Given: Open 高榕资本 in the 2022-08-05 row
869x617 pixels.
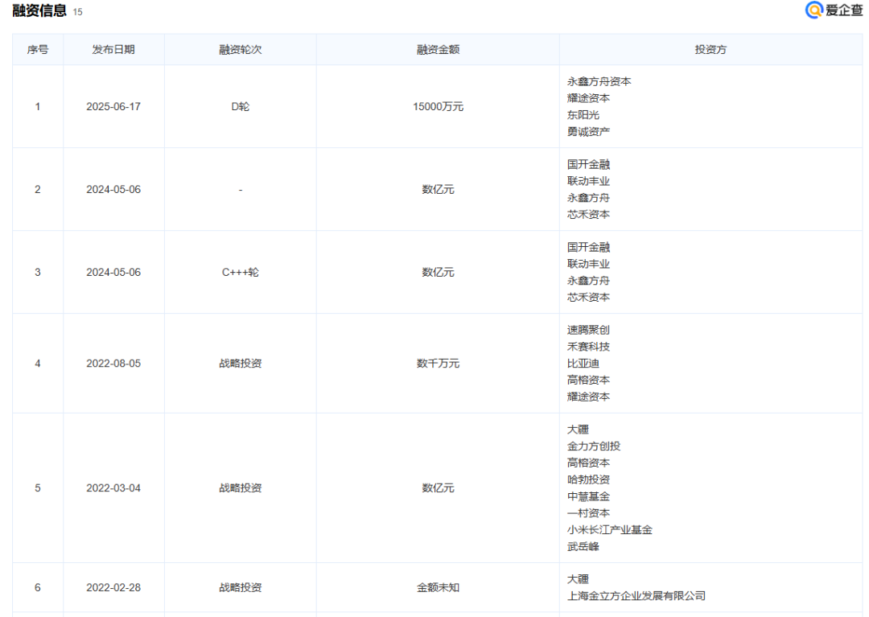Looking at the screenshot, I should click(588, 380).
